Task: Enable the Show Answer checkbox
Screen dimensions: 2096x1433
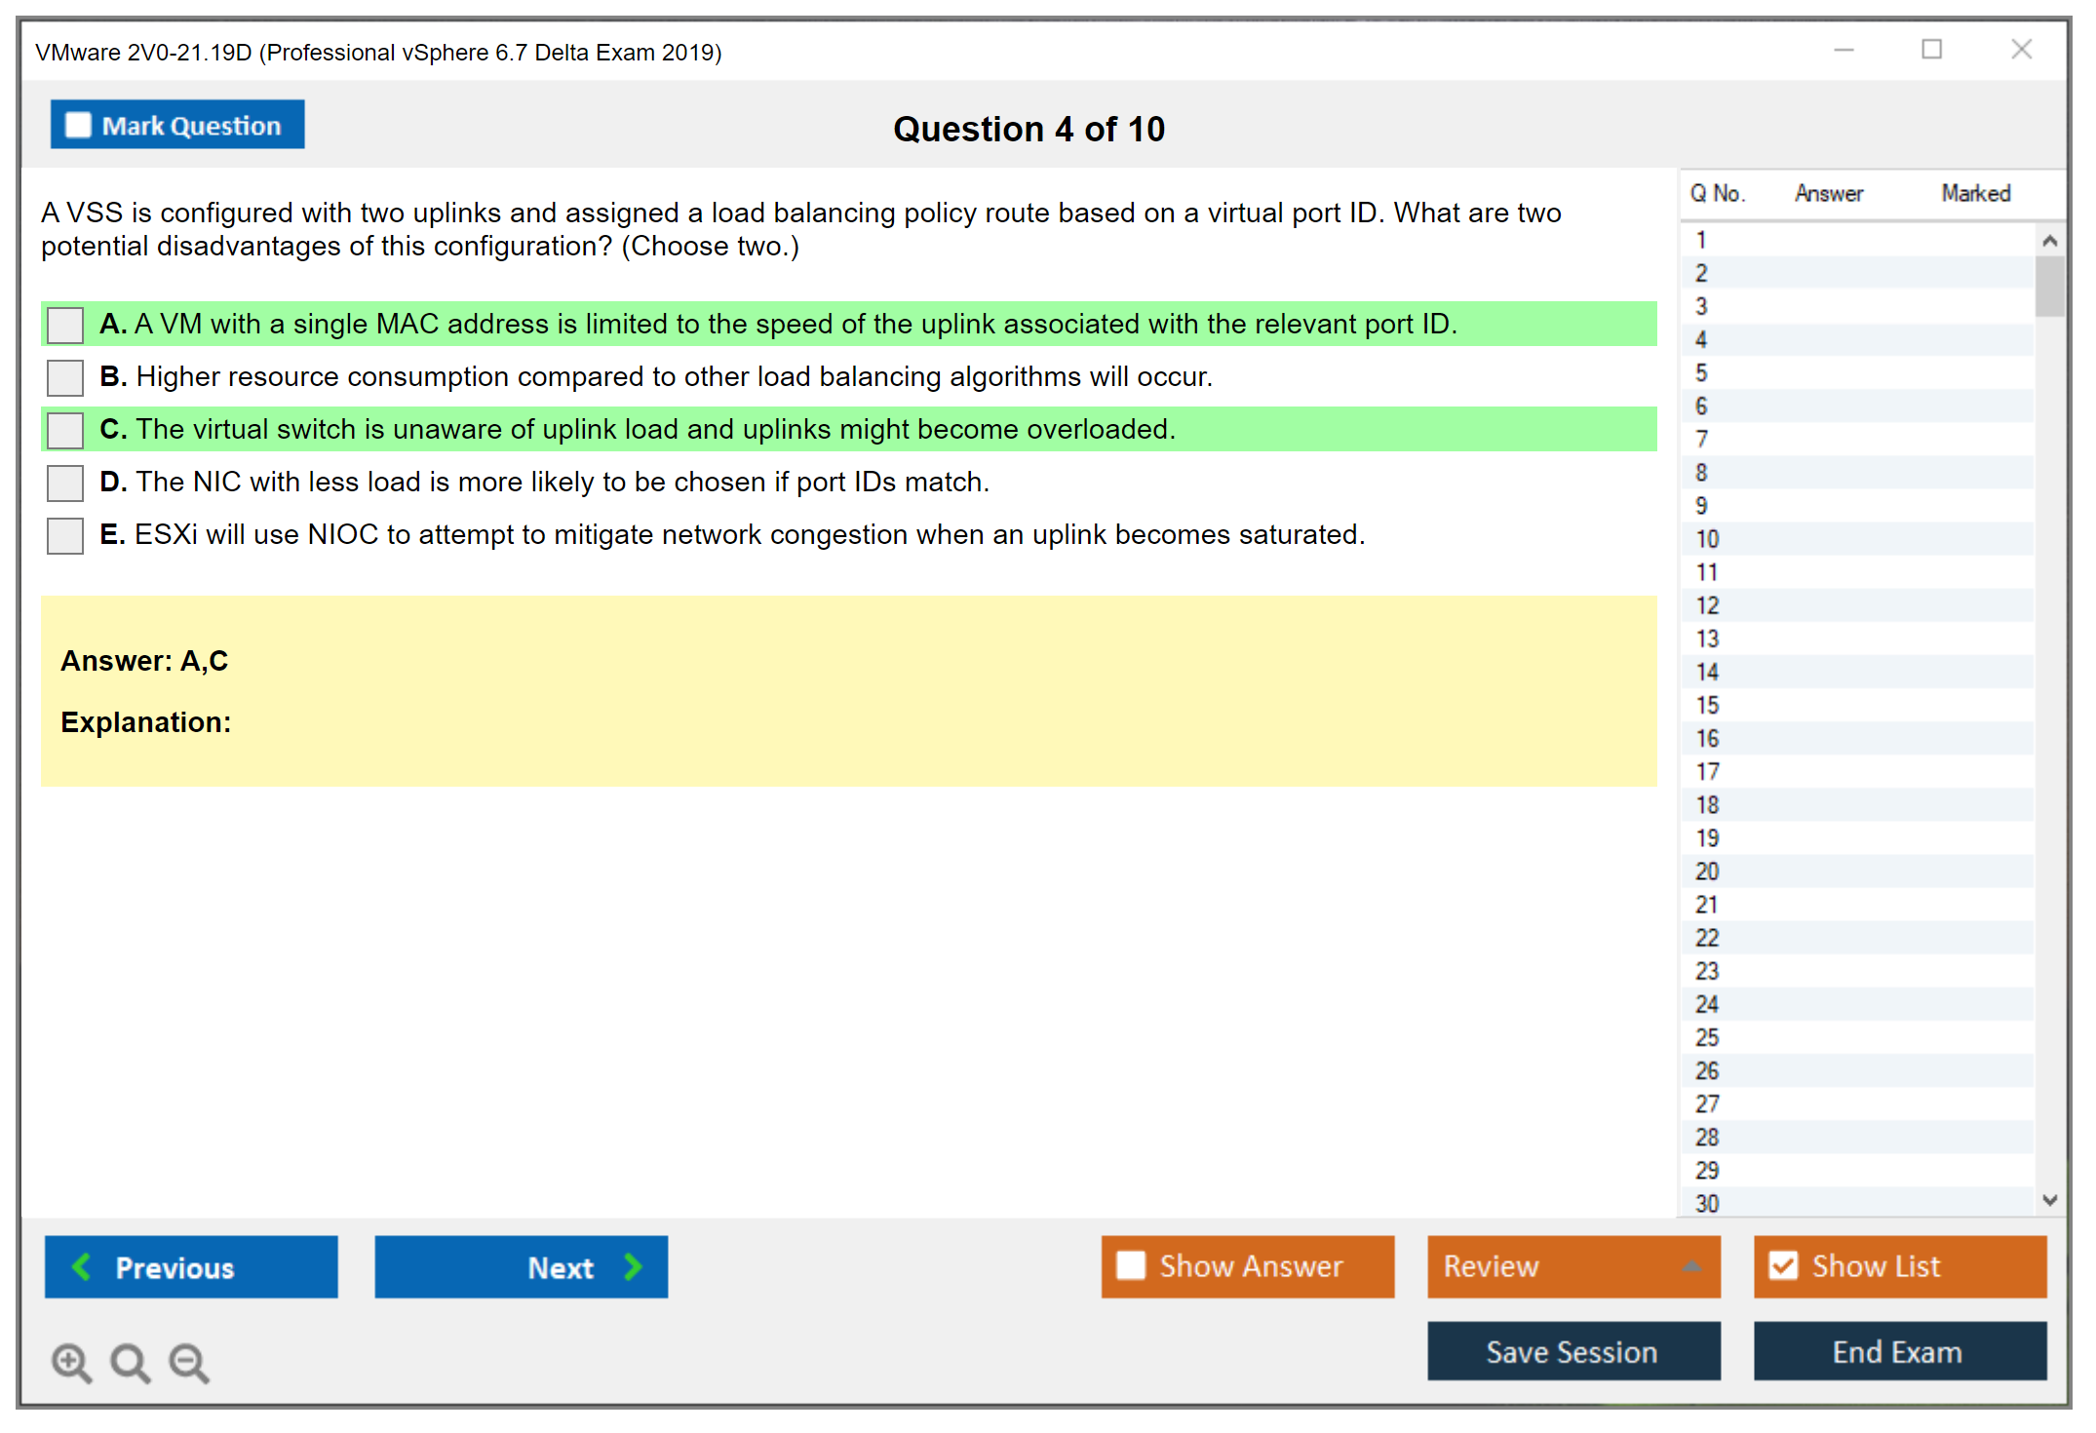Action: point(1131,1265)
